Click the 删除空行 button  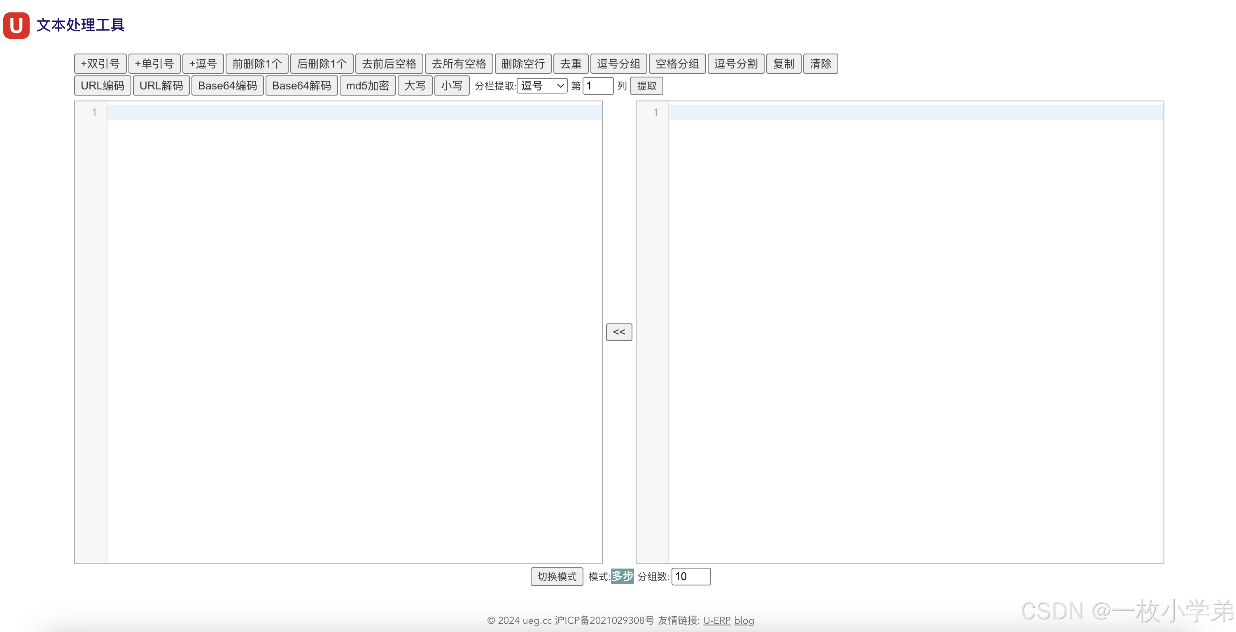(x=522, y=64)
